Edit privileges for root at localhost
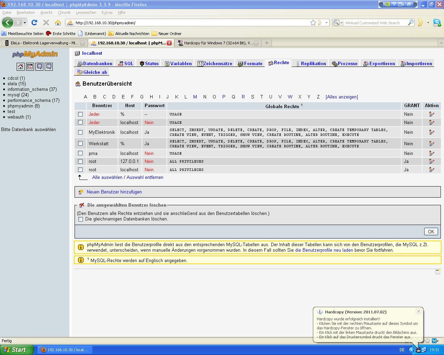This screenshot has width=444, height=355. pyautogui.click(x=432, y=170)
